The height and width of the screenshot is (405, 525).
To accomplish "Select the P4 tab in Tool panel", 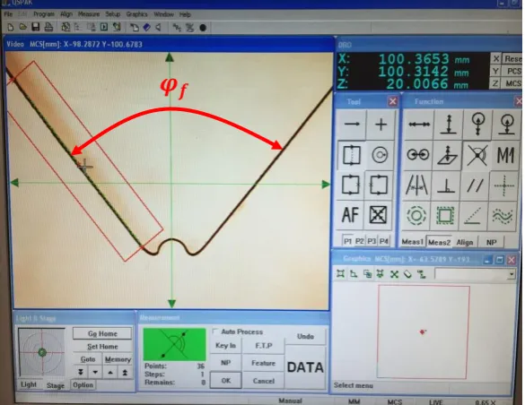I will click(x=384, y=241).
